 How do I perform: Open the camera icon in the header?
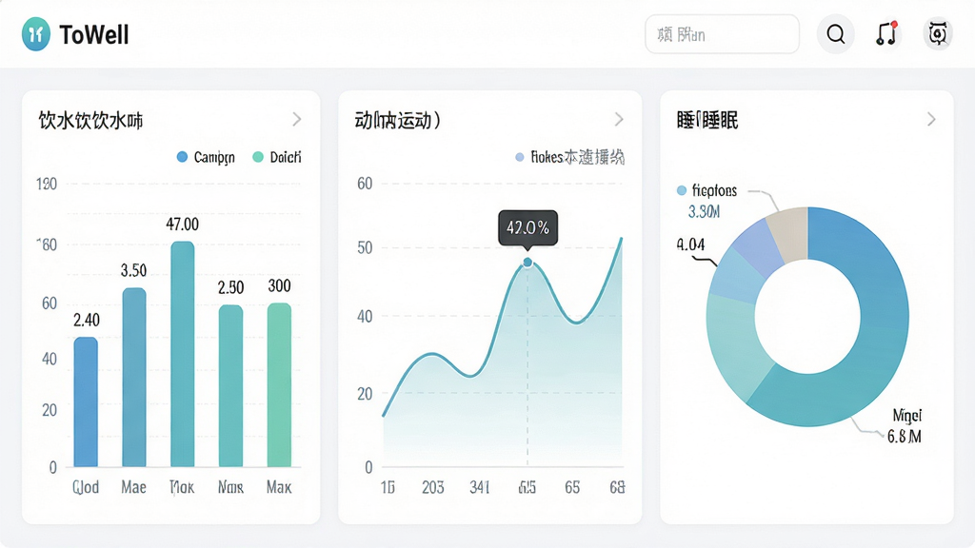(938, 33)
